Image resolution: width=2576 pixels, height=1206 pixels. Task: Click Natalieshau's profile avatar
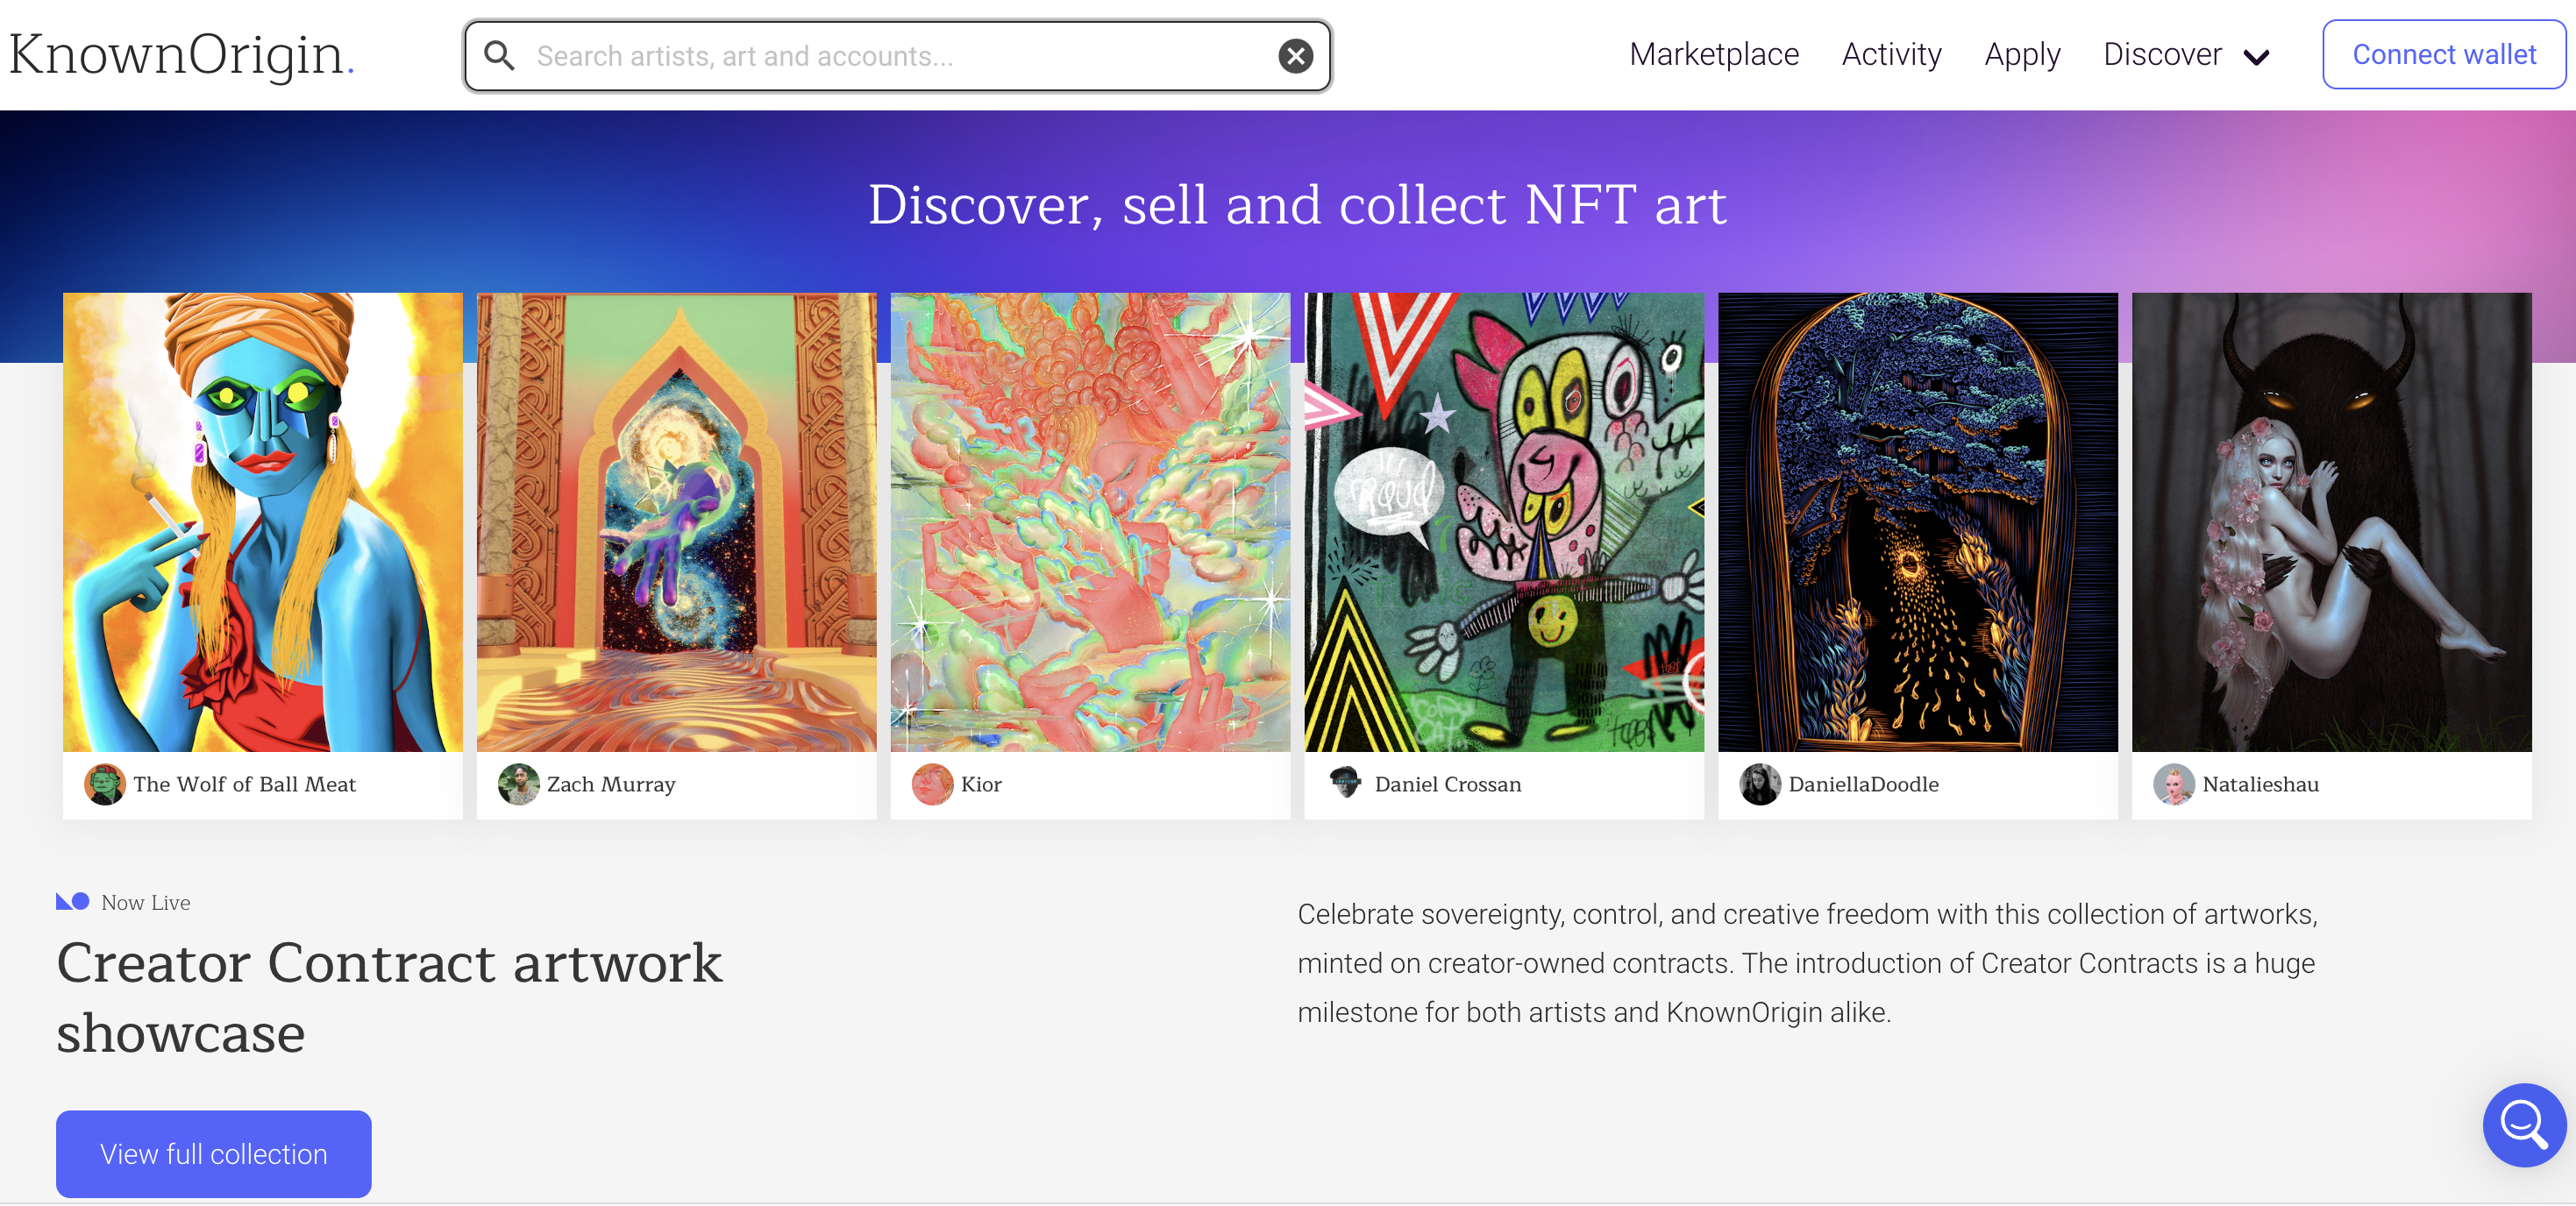[x=2174, y=784]
